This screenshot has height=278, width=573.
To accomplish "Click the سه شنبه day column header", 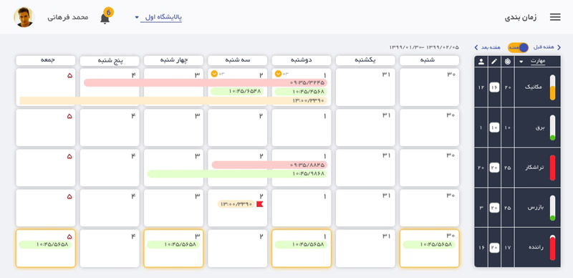I will (x=238, y=60).
